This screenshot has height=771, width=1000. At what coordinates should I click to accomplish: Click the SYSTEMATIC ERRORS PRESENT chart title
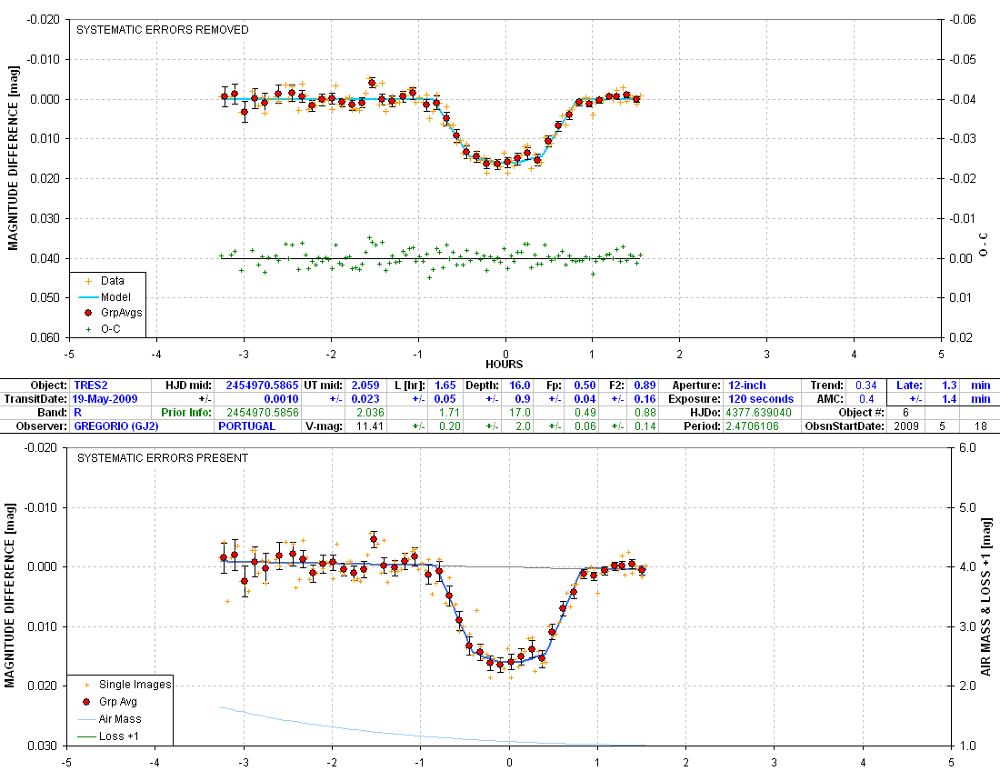(x=162, y=458)
